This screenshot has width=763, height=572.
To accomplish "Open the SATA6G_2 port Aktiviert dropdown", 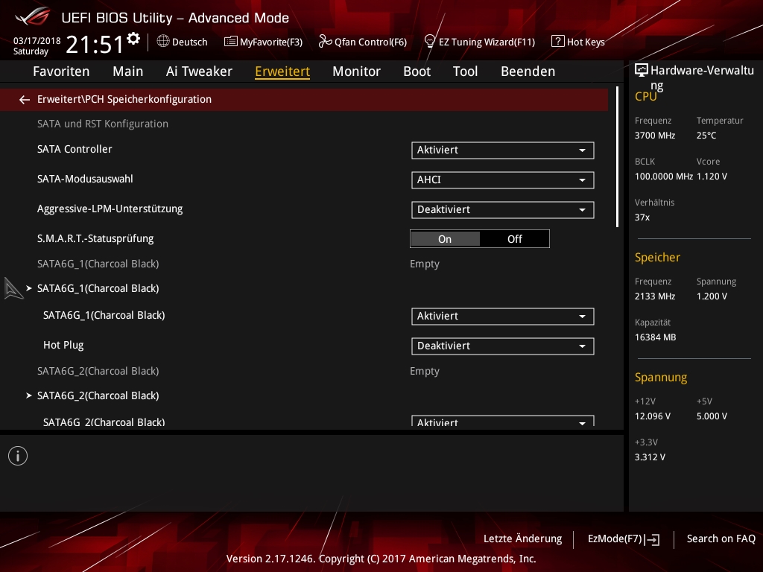I will coord(503,422).
